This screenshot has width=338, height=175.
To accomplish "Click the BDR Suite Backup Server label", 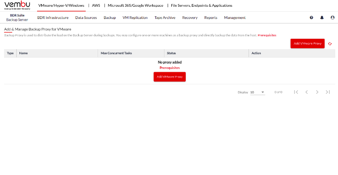I will [17, 18].
